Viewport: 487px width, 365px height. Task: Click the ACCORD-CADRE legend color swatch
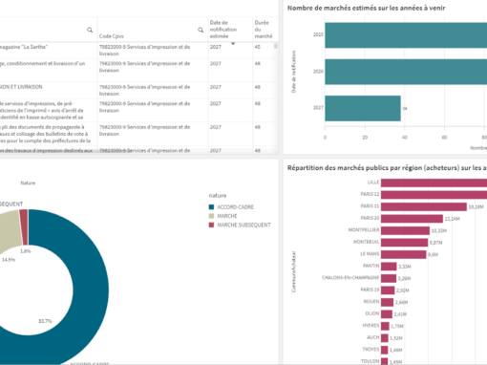click(x=211, y=207)
